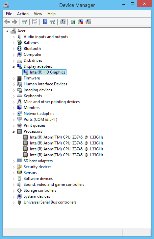The image size is (154, 239).
Task: Click the Forward arrow toolbar icon
Action: point(14,22)
